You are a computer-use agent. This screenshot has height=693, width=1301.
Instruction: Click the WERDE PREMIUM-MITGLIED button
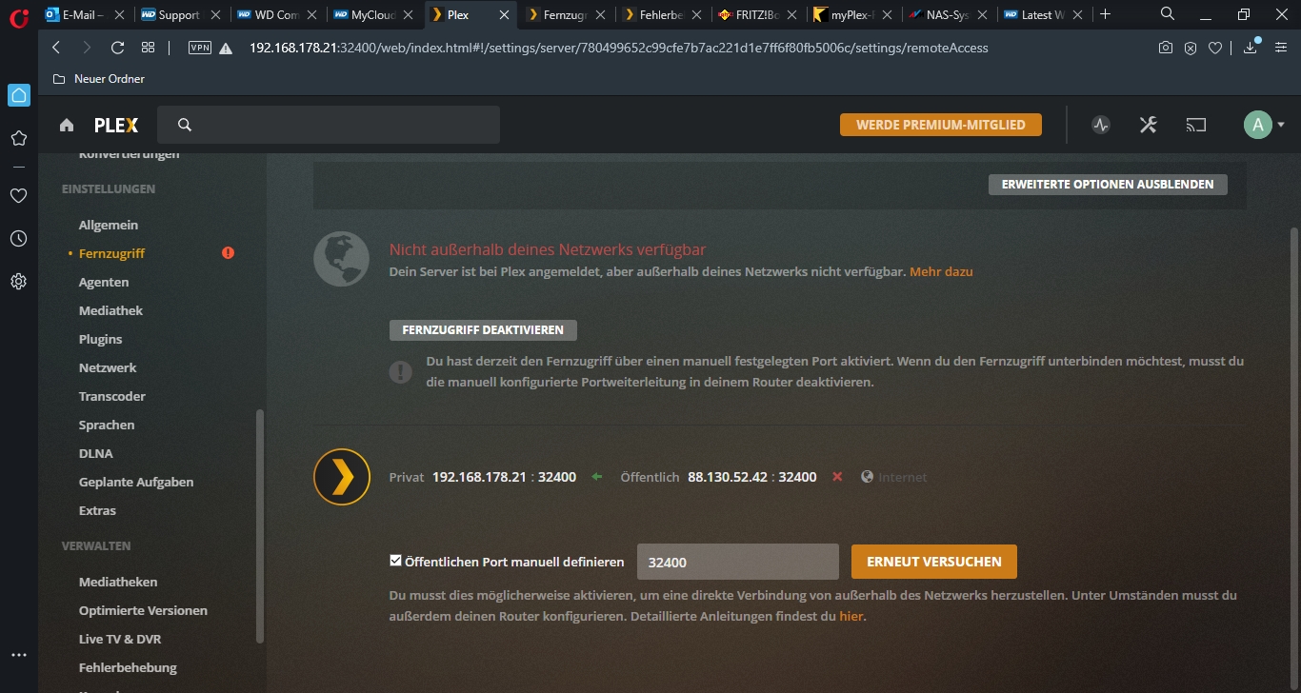tap(941, 125)
